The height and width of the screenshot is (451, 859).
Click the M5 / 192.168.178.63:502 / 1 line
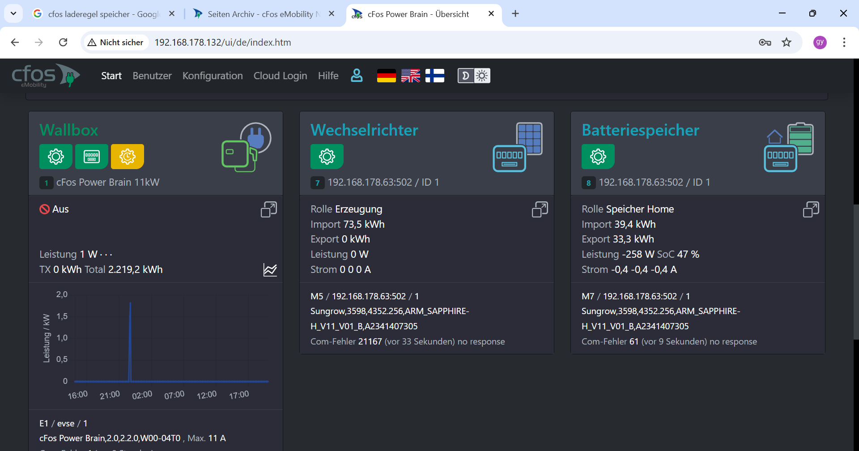(x=365, y=296)
